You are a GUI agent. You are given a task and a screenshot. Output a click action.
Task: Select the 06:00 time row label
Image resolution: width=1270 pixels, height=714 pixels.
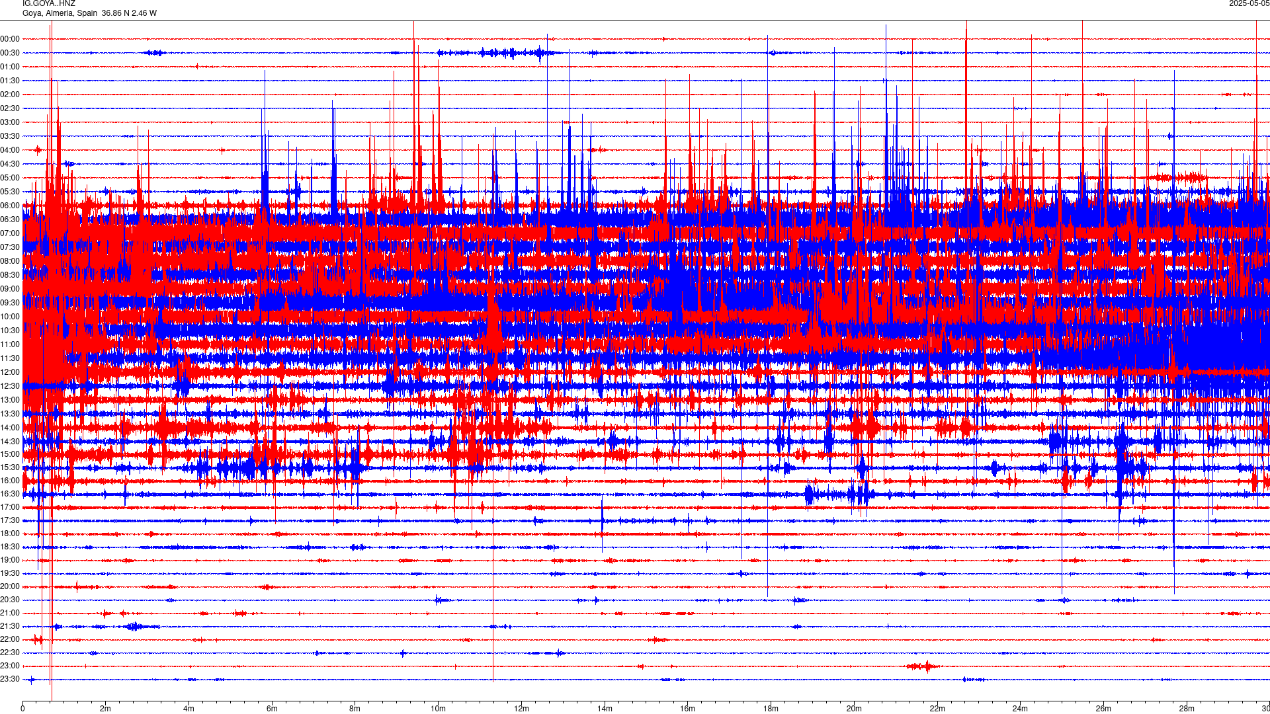pos(10,206)
